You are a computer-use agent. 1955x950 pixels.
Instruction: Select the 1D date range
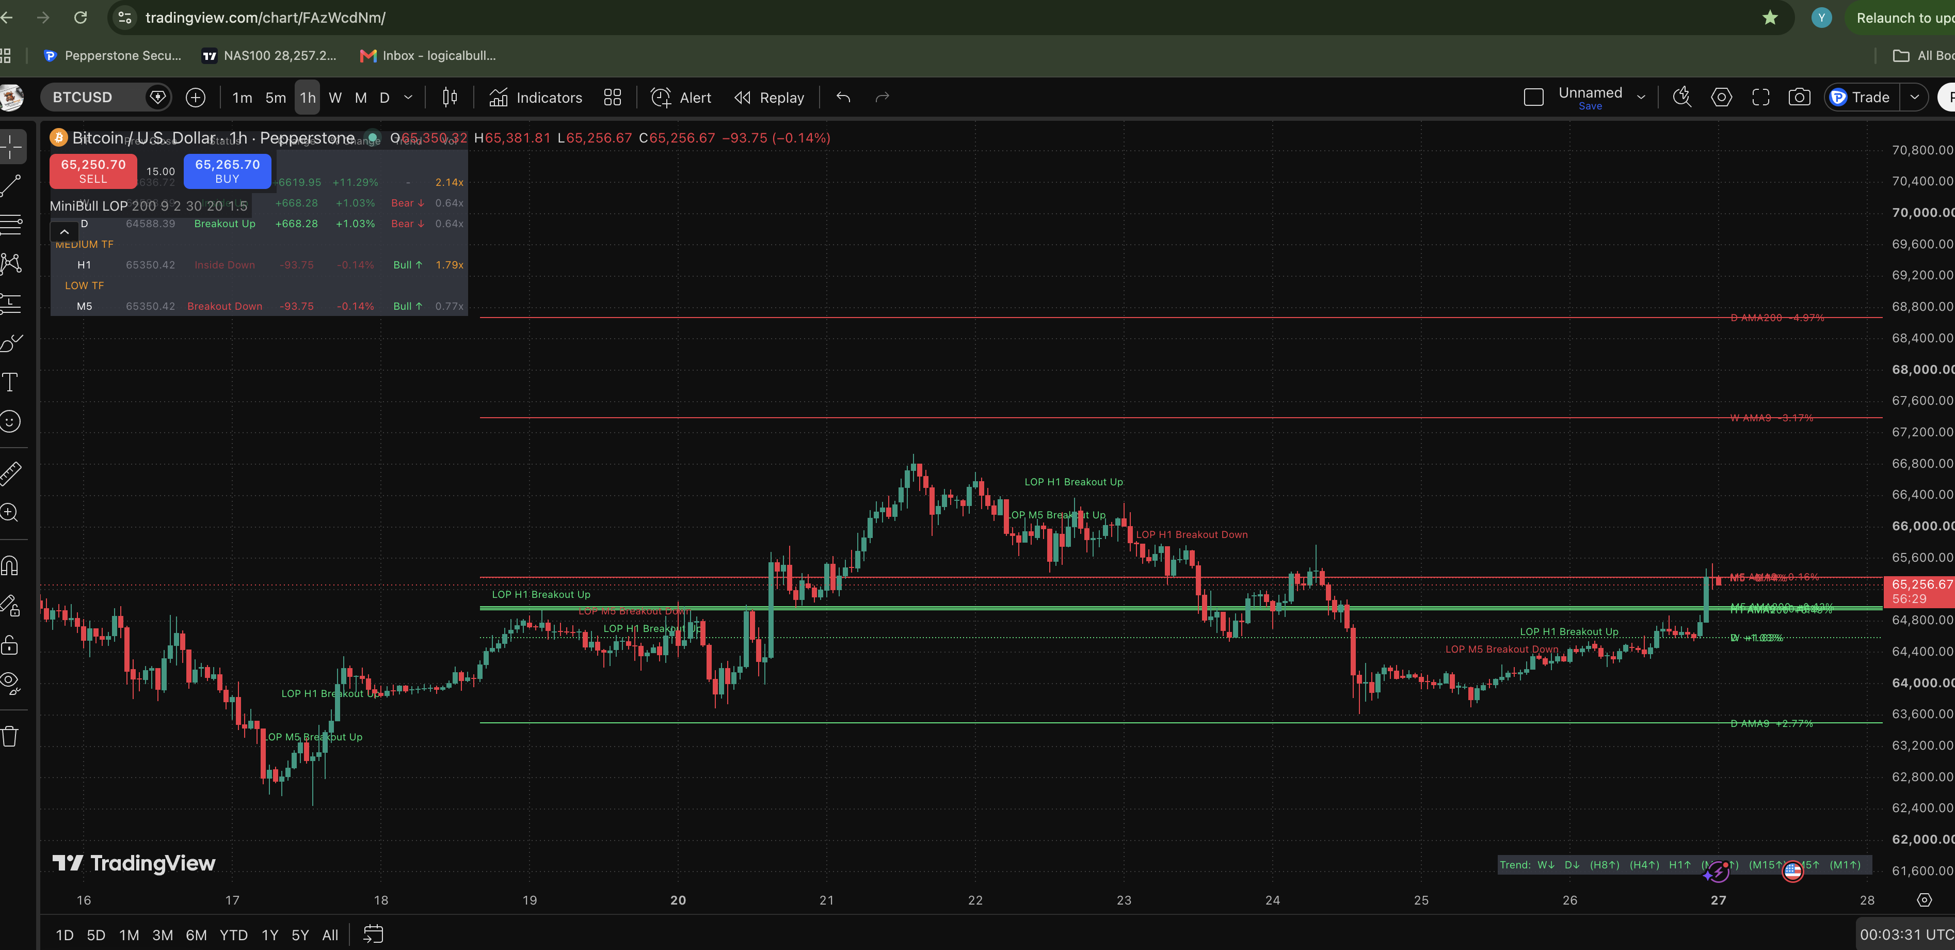click(x=65, y=935)
